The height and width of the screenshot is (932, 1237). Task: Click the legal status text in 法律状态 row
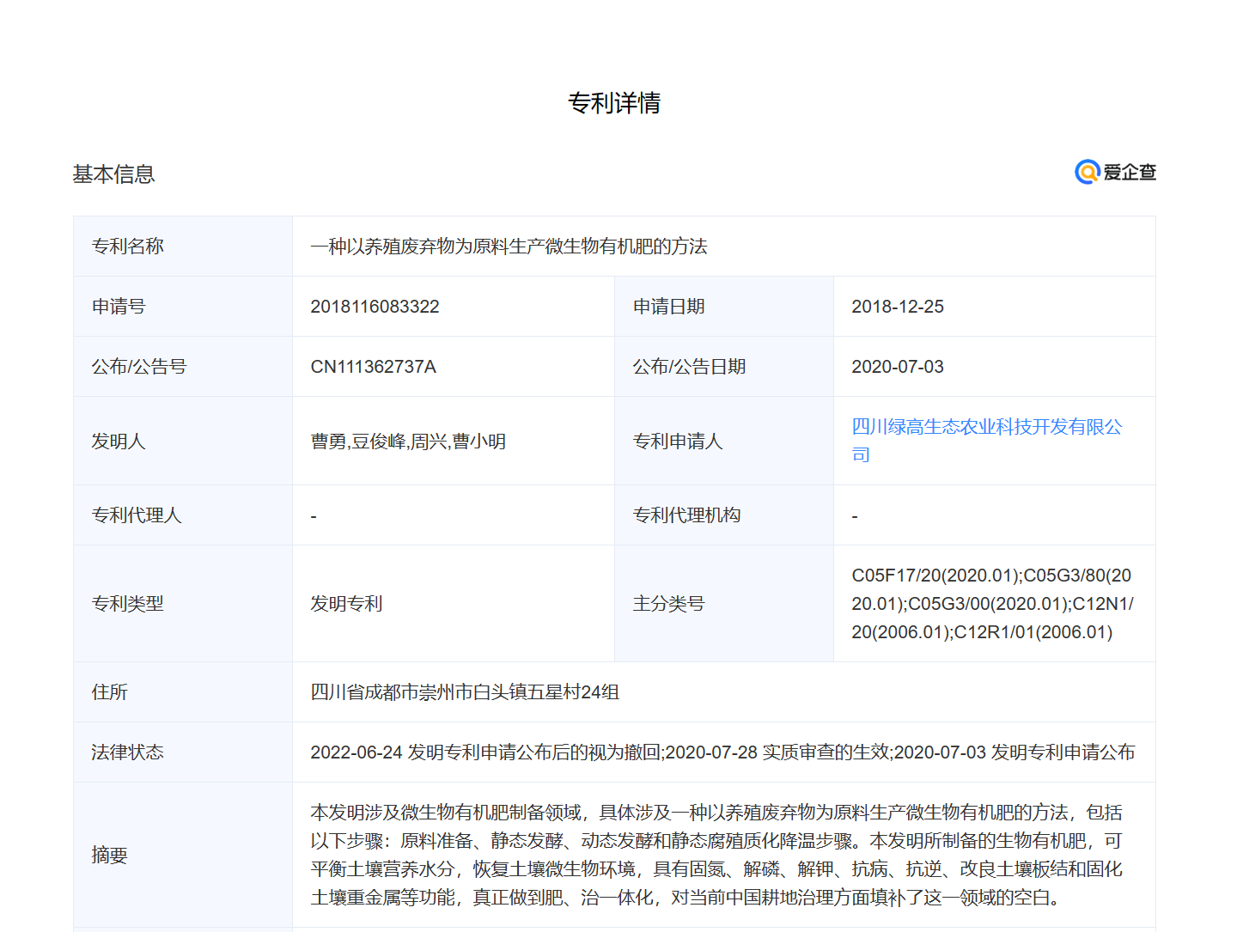point(722,752)
